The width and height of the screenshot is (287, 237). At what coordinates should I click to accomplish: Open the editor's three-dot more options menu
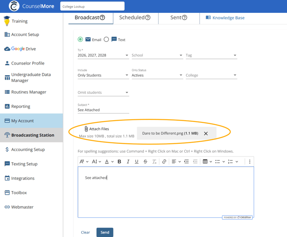[x=250, y=162]
